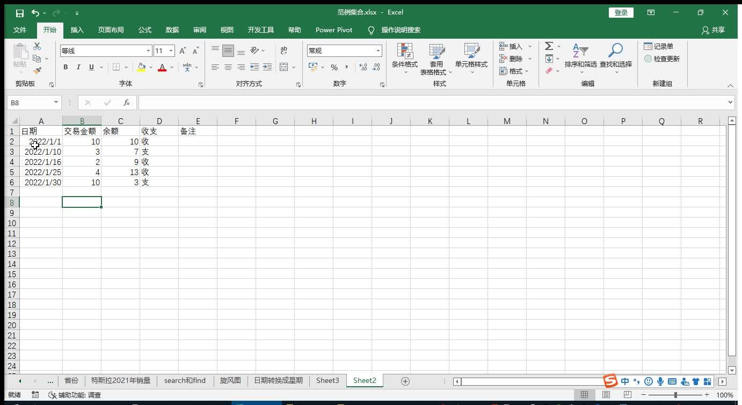Click 检查更新 button
Image resolution: width=742 pixels, height=405 pixels.
(x=662, y=59)
